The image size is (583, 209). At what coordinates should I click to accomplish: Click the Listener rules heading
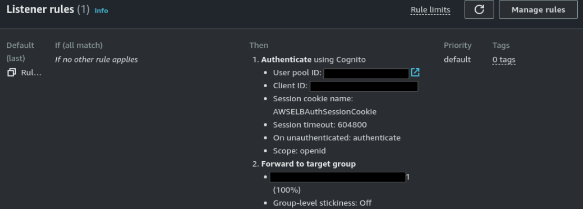[40, 9]
